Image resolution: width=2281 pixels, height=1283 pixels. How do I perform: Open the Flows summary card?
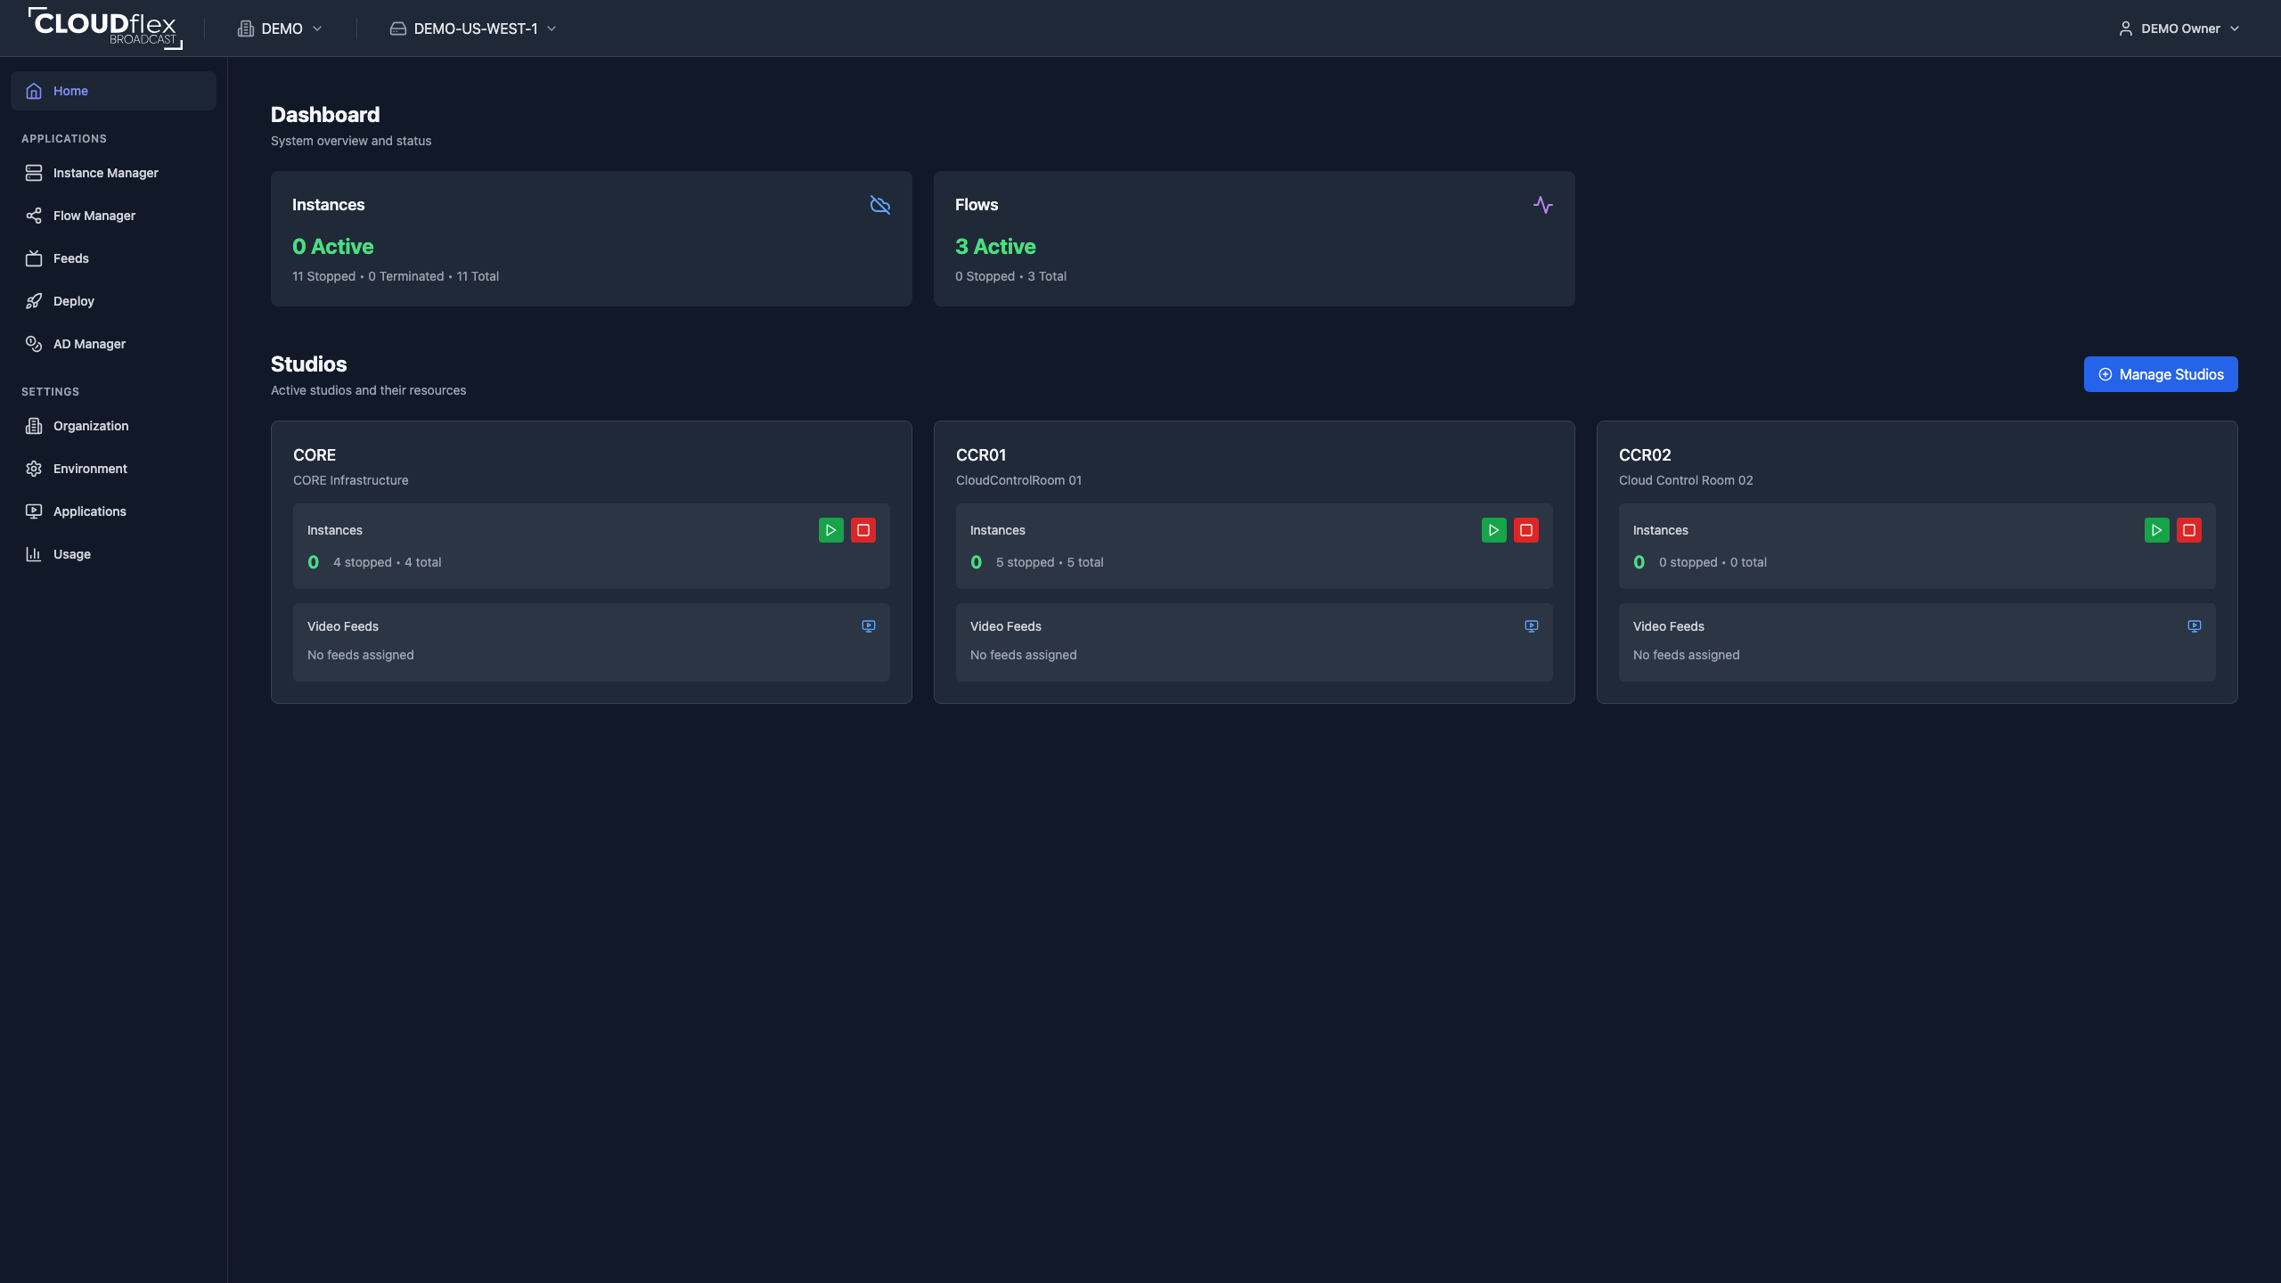click(1255, 239)
